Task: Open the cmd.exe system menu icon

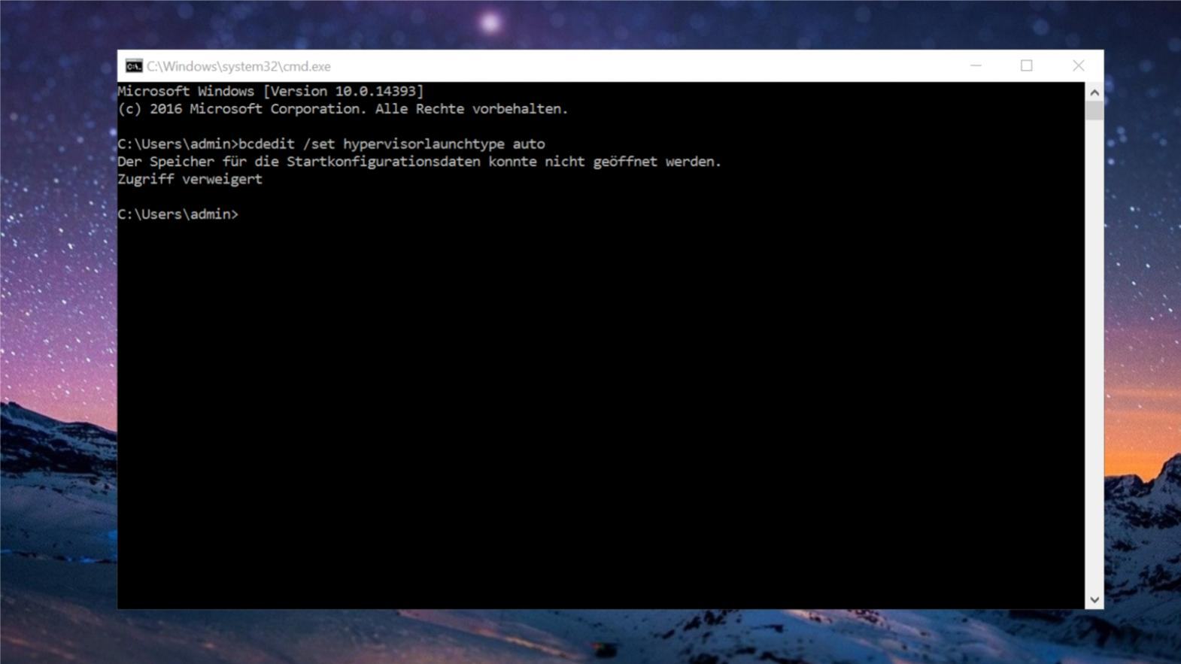Action: (x=134, y=66)
